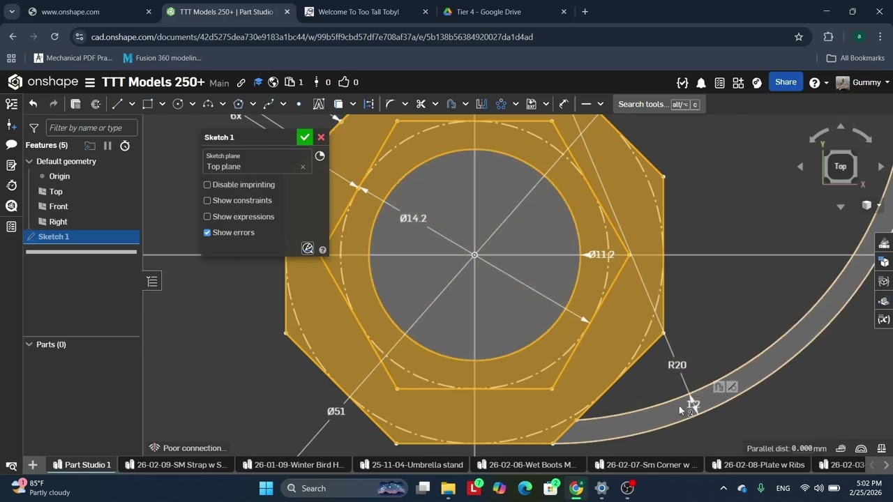Select the Circular pattern tool
Screen dimensions: 893x502
[501, 104]
